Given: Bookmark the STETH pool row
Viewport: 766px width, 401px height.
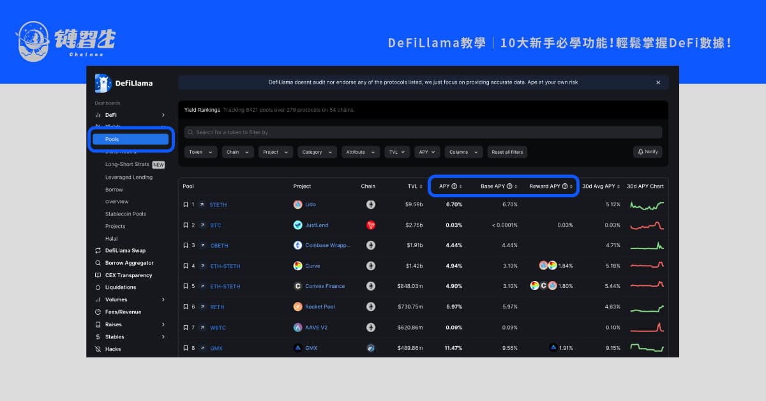Looking at the screenshot, I should click(x=186, y=205).
